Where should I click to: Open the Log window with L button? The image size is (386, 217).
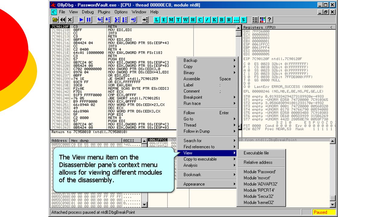pyautogui.click(x=157, y=20)
